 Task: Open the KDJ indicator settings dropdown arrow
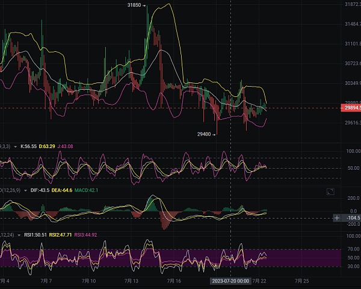[16, 146]
